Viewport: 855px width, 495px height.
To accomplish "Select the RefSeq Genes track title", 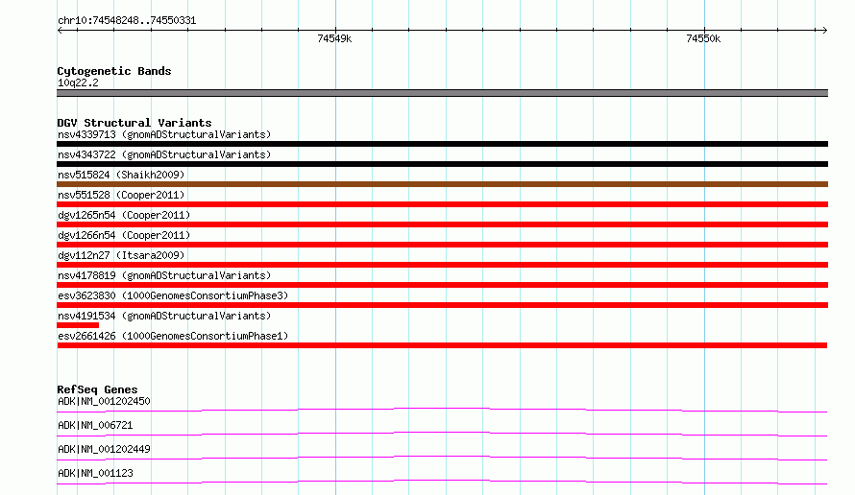I will 97,389.
